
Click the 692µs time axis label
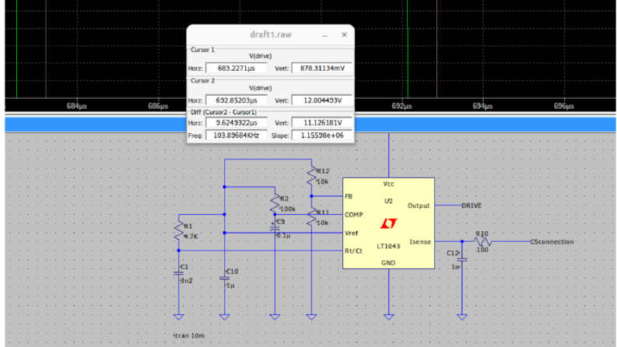(x=401, y=106)
